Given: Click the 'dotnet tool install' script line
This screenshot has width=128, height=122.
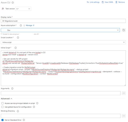Looking at the screenshot, I should [20, 55].
